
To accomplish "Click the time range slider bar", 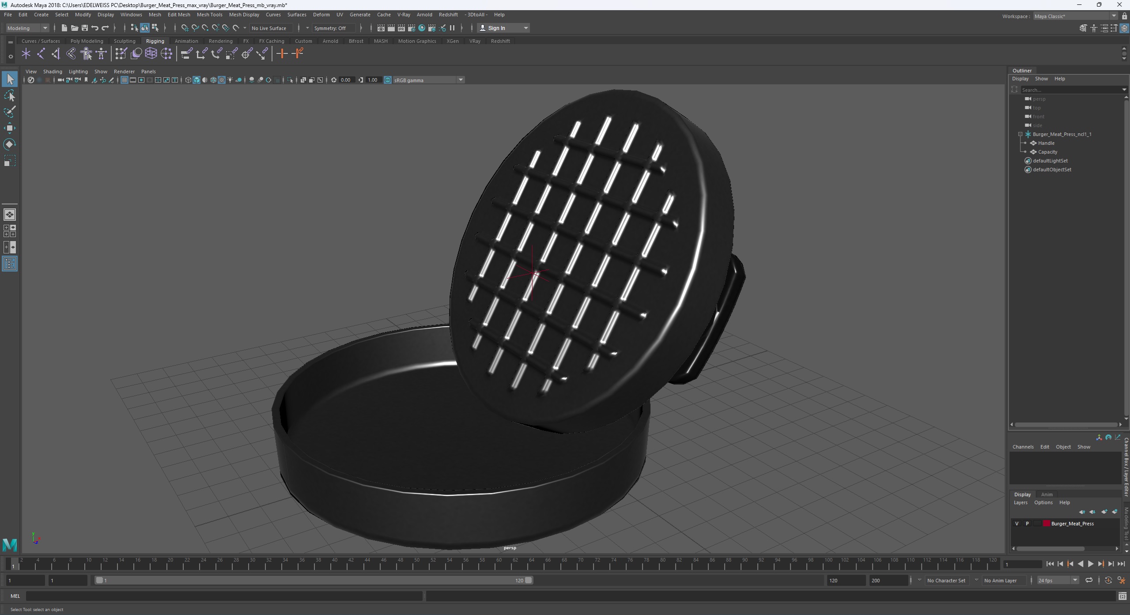I will pos(314,581).
